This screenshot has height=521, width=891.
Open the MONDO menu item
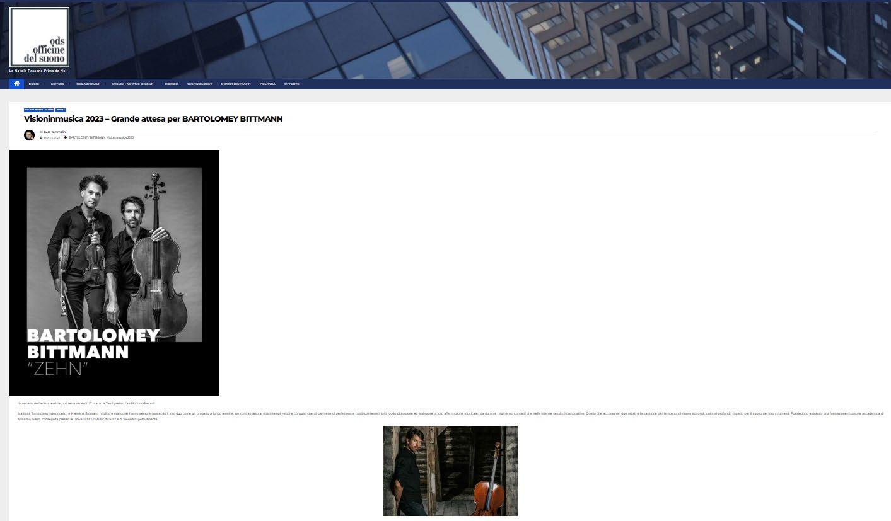click(171, 84)
